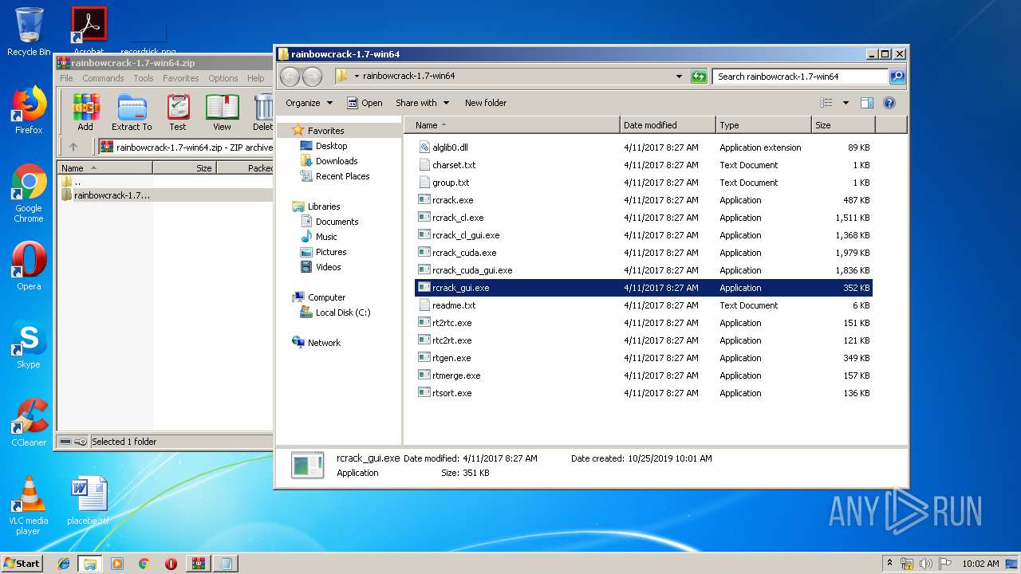Open the Favorites menu in WinRAR

pos(181,78)
